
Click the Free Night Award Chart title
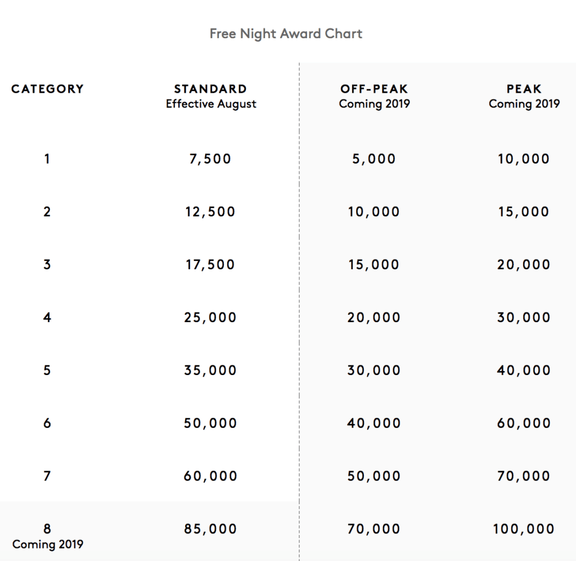(286, 34)
